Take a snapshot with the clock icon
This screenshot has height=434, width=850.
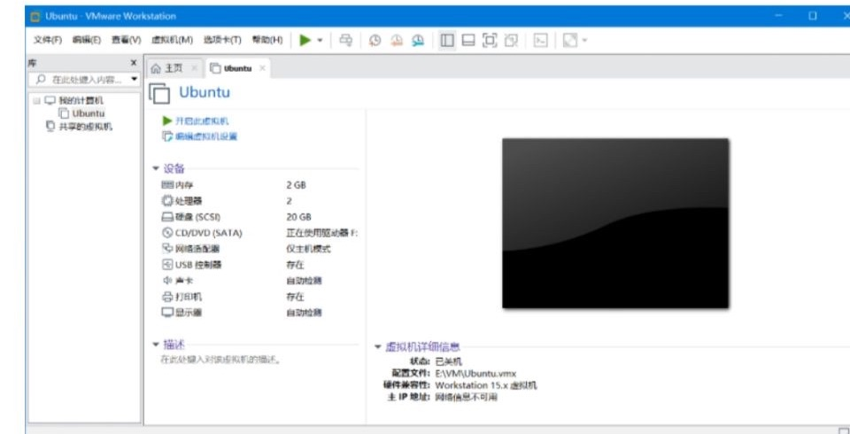click(x=375, y=40)
